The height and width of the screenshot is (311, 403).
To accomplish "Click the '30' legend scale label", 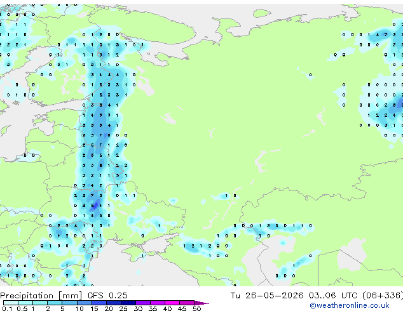I will point(138,308).
